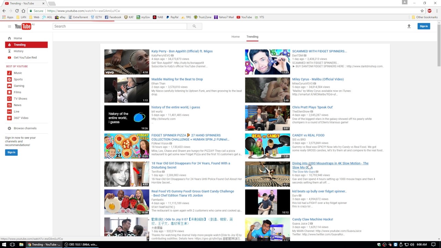Open the eBay bookmark
Screen dimensions: 441x248
60,17
